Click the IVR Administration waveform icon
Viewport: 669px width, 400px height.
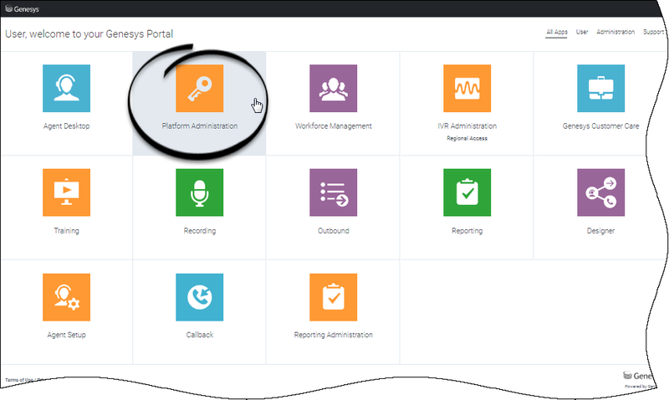(467, 88)
